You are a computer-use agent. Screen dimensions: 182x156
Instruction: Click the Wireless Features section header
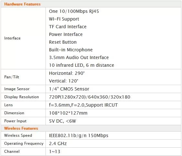click(x=21, y=128)
